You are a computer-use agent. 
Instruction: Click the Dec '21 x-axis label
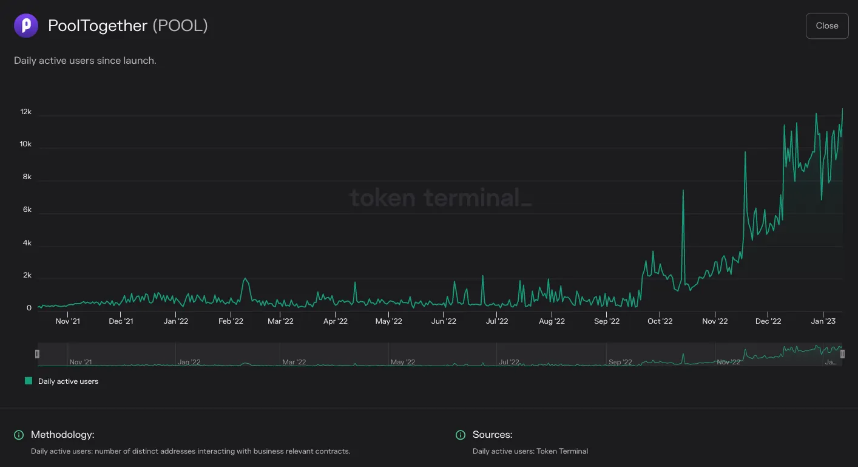(121, 321)
